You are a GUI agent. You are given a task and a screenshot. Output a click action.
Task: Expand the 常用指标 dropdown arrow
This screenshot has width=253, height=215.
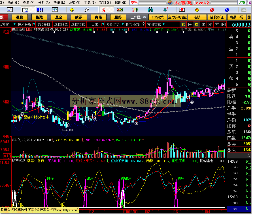163,24
